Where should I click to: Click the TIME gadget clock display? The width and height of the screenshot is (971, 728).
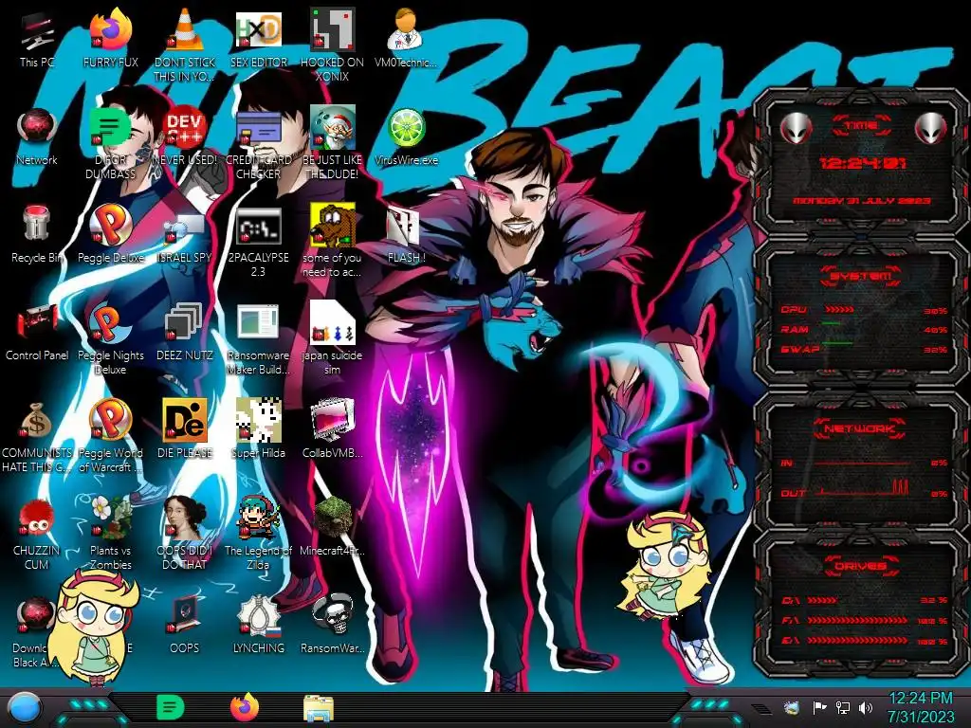[863, 163]
